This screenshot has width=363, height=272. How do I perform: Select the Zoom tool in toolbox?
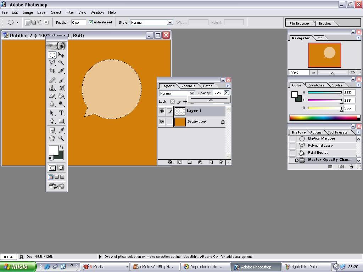click(x=61, y=138)
